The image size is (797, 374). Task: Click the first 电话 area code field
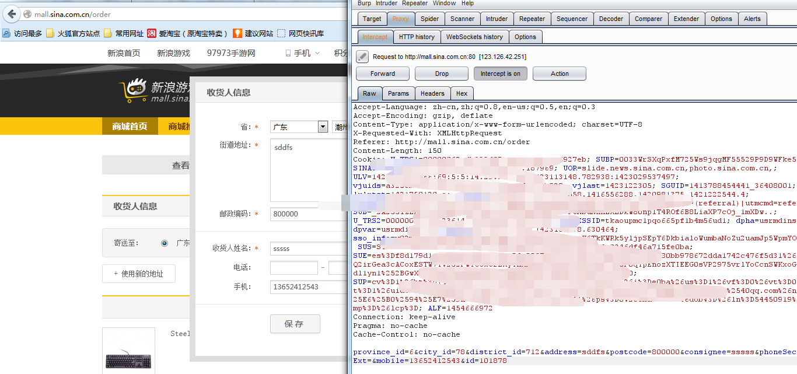(294, 268)
